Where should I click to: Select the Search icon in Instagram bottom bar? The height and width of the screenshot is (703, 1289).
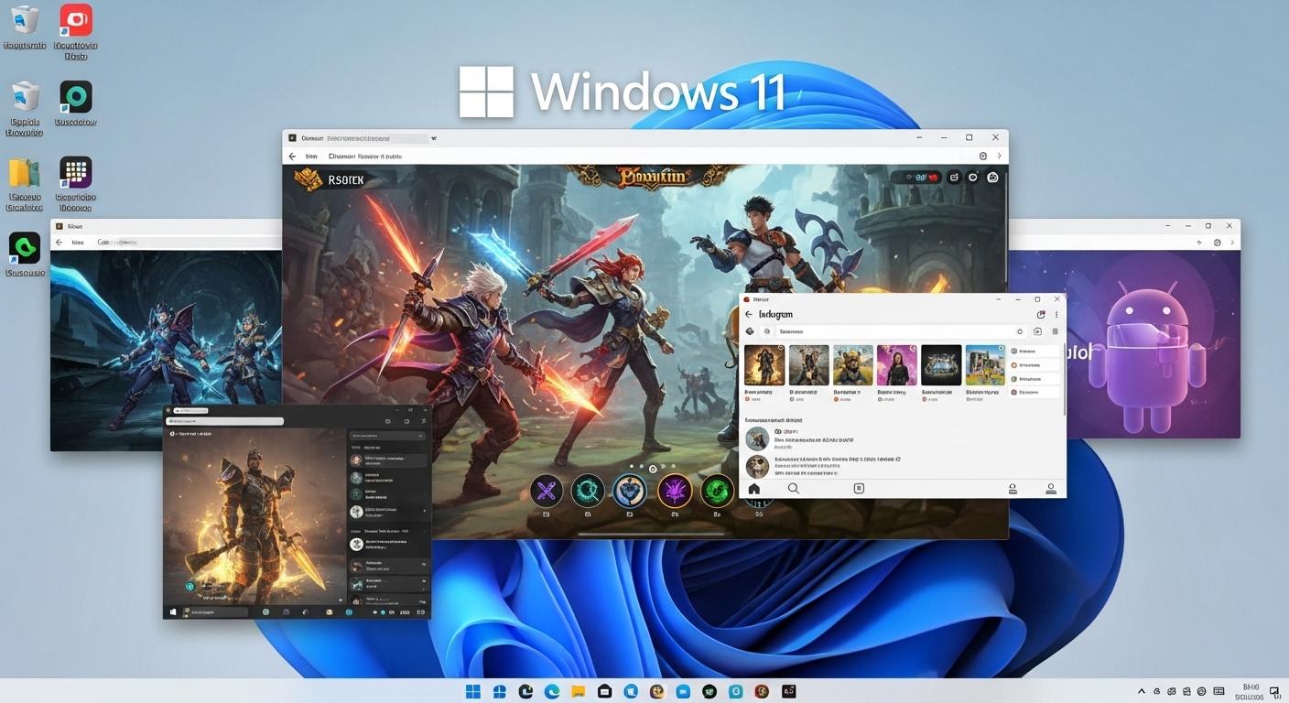(x=793, y=488)
